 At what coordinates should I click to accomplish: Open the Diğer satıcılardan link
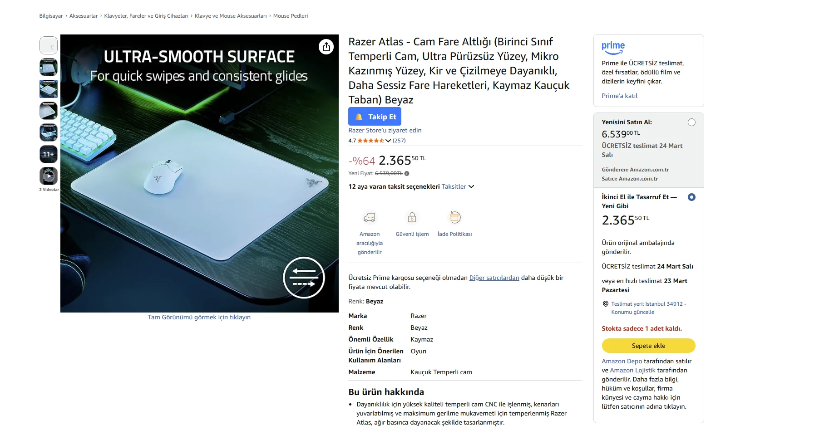click(494, 278)
